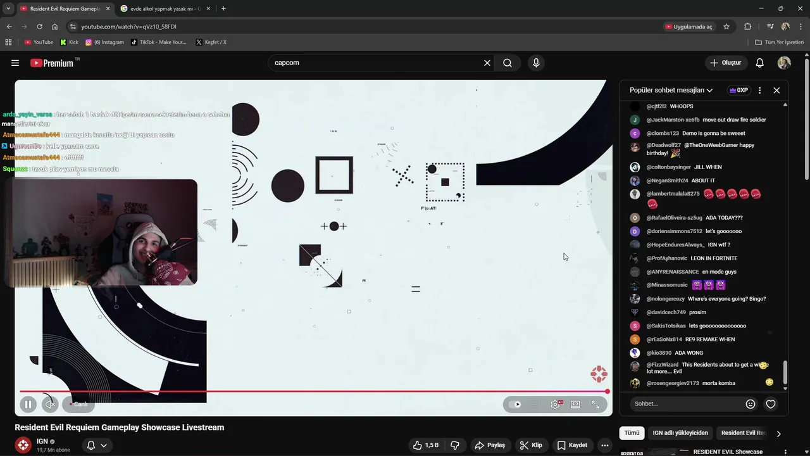The width and height of the screenshot is (810, 456).
Task: Switch to theater mode
Action: coord(575,405)
